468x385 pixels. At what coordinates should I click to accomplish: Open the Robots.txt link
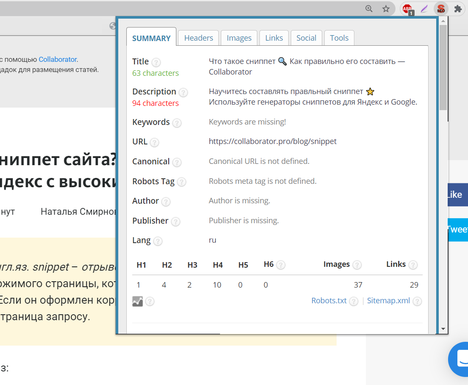329,301
